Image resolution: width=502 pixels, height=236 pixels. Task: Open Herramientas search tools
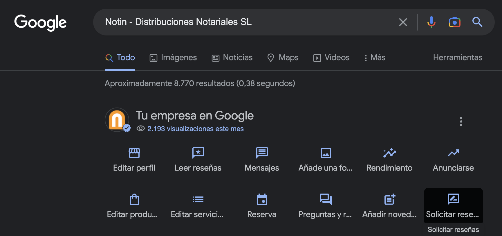(458, 58)
